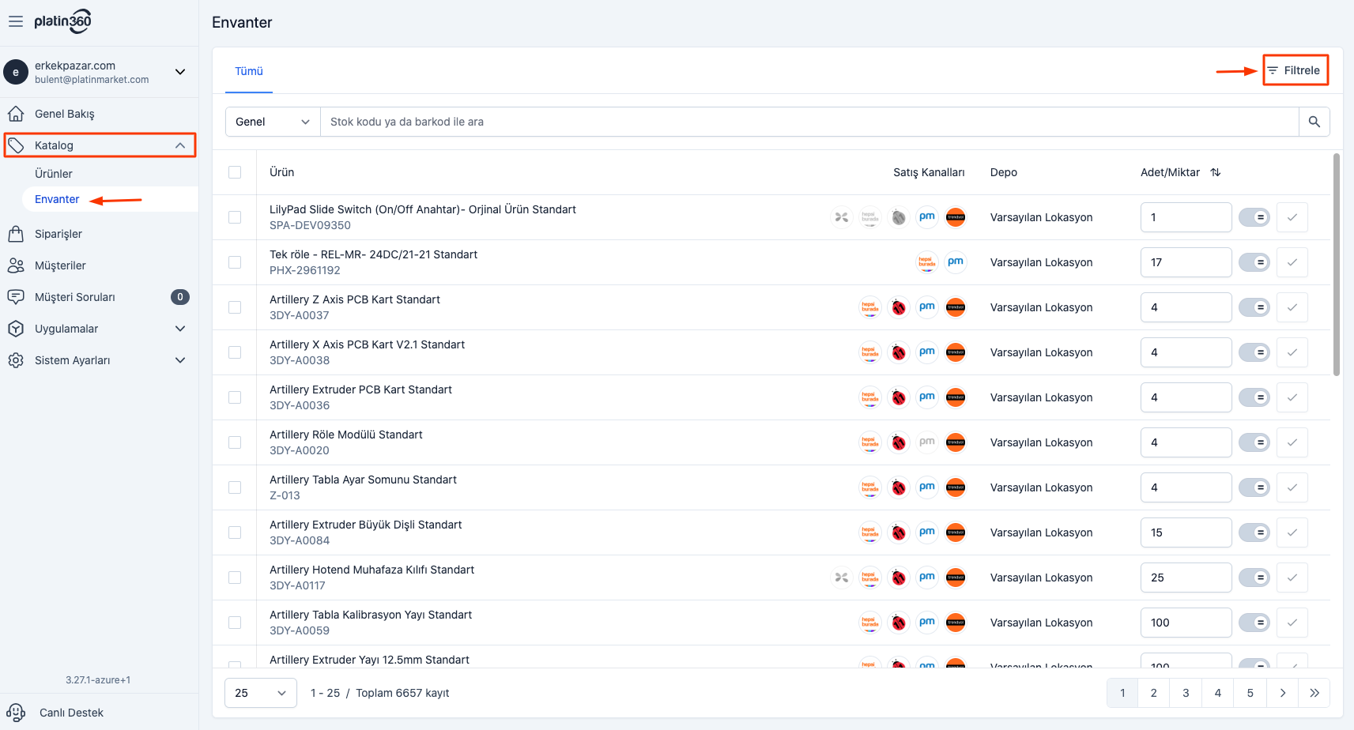The height and width of the screenshot is (730, 1354).
Task: Go to page 5
Action: 1250,693
